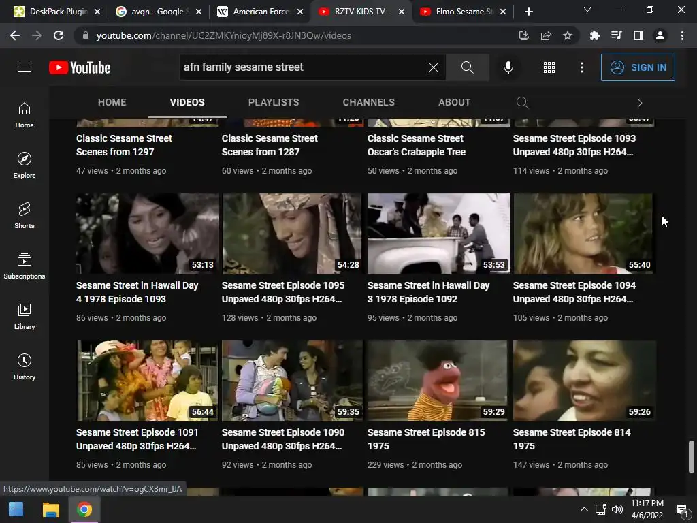697x523 pixels.
Task: Open Subscriptions in the sidebar
Action: pos(25,266)
